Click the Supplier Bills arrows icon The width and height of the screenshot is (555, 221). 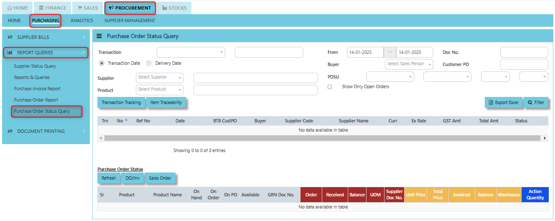10,37
